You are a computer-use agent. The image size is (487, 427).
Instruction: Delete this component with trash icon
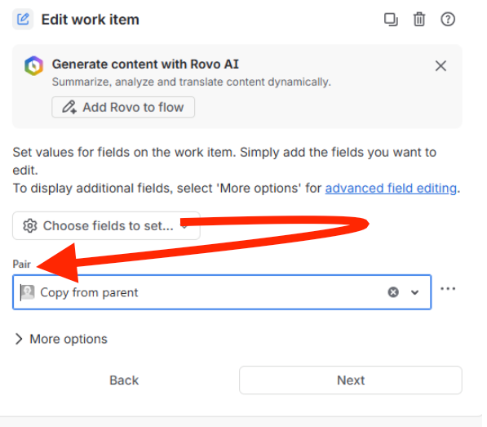click(419, 20)
